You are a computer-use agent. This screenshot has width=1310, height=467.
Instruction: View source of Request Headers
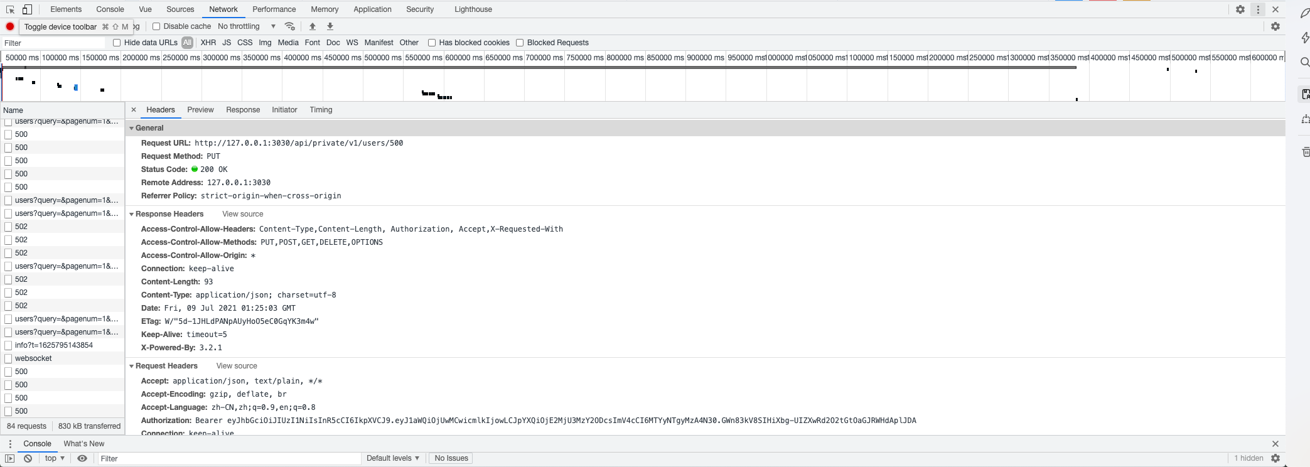[237, 366]
